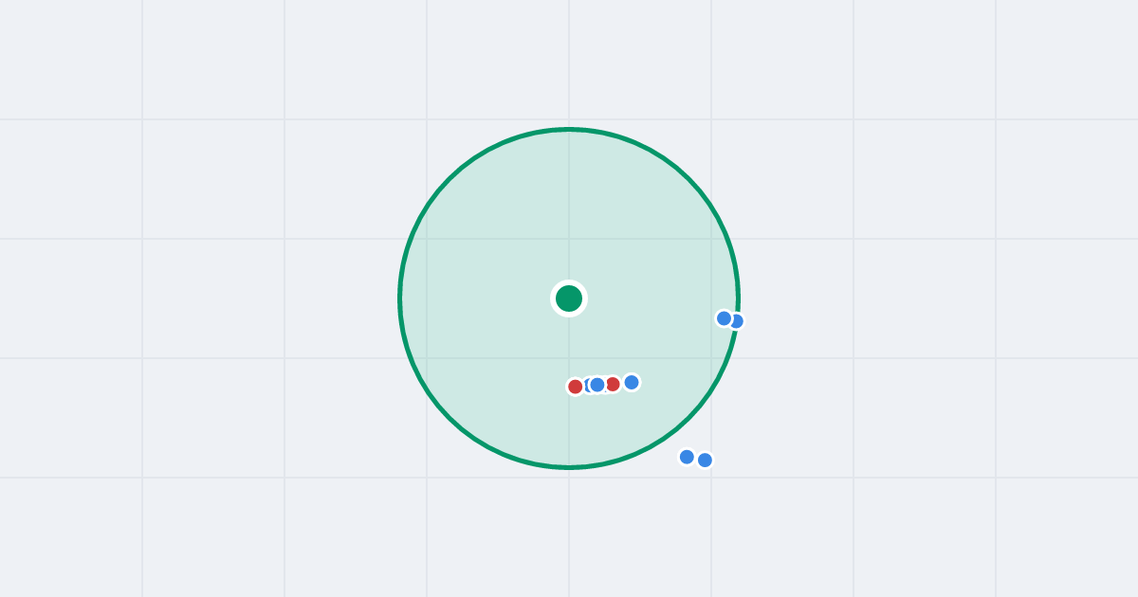Pick the lone blue marker beside the red markers

coord(632,382)
